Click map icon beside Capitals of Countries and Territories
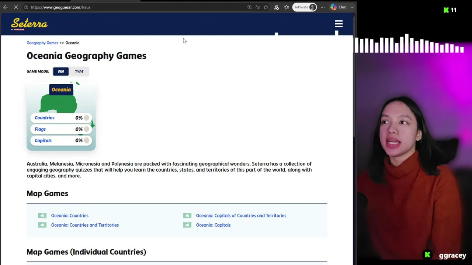Viewport: 472px width, 265px height. 187,216
